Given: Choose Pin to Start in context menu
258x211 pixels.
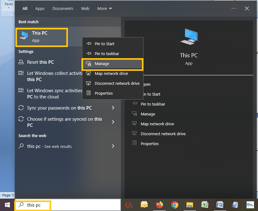Looking at the screenshot, I should coord(113,44).
